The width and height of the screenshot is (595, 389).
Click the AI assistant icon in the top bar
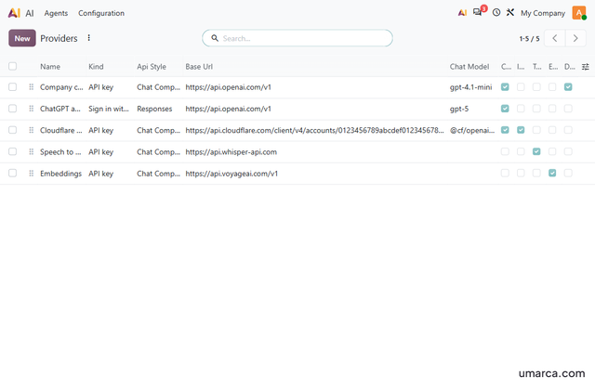pyautogui.click(x=462, y=12)
